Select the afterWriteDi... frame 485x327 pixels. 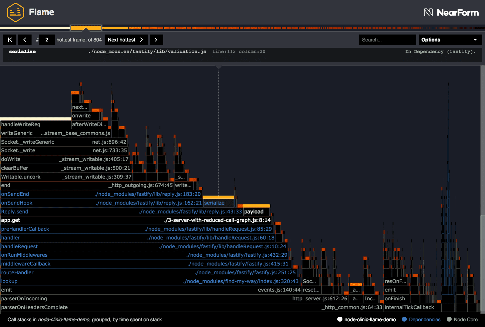(x=90, y=124)
